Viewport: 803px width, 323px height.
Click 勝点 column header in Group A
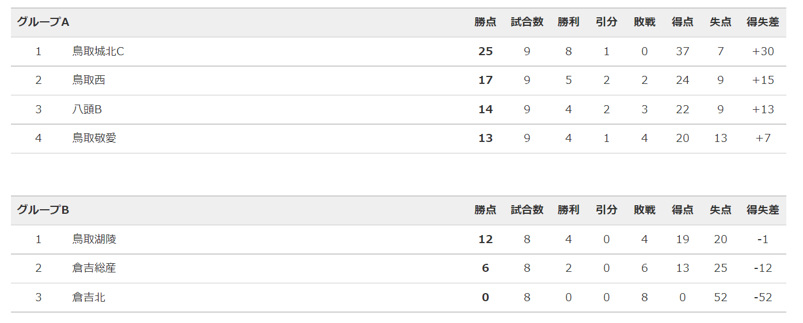click(486, 22)
